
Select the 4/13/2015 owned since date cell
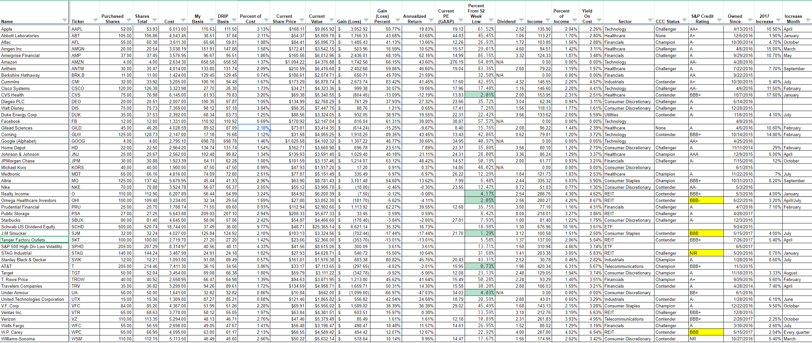coord(739,29)
